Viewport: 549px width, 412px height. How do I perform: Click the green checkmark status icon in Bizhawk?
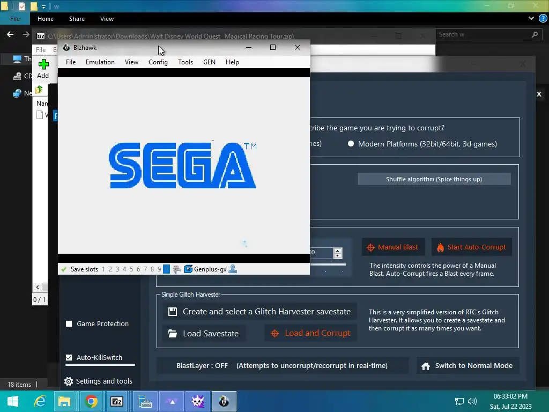coord(64,269)
